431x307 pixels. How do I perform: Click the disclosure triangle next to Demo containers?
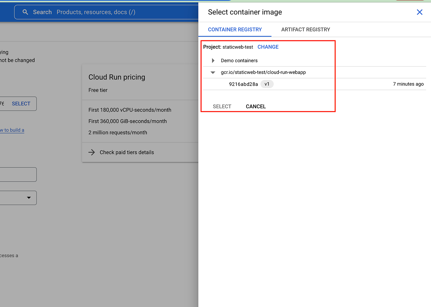tap(213, 60)
